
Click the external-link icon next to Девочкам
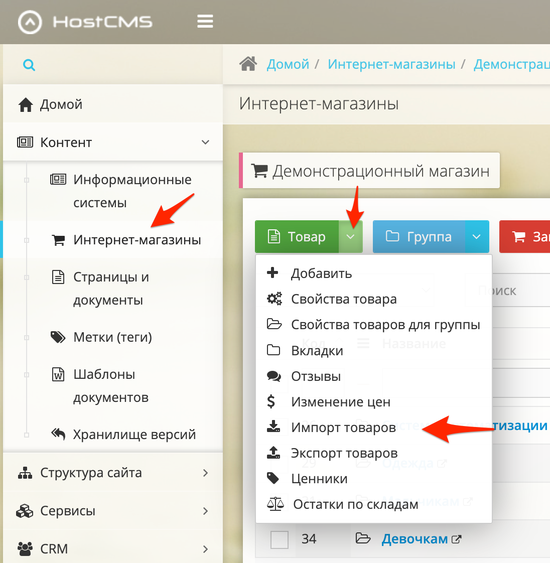(456, 538)
